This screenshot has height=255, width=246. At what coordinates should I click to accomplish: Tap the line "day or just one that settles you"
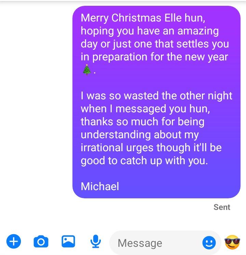click(x=155, y=44)
